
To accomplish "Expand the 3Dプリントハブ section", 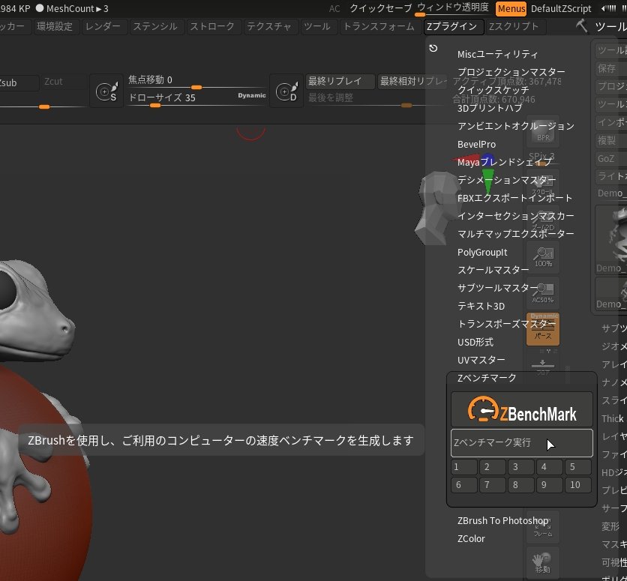I will point(490,108).
